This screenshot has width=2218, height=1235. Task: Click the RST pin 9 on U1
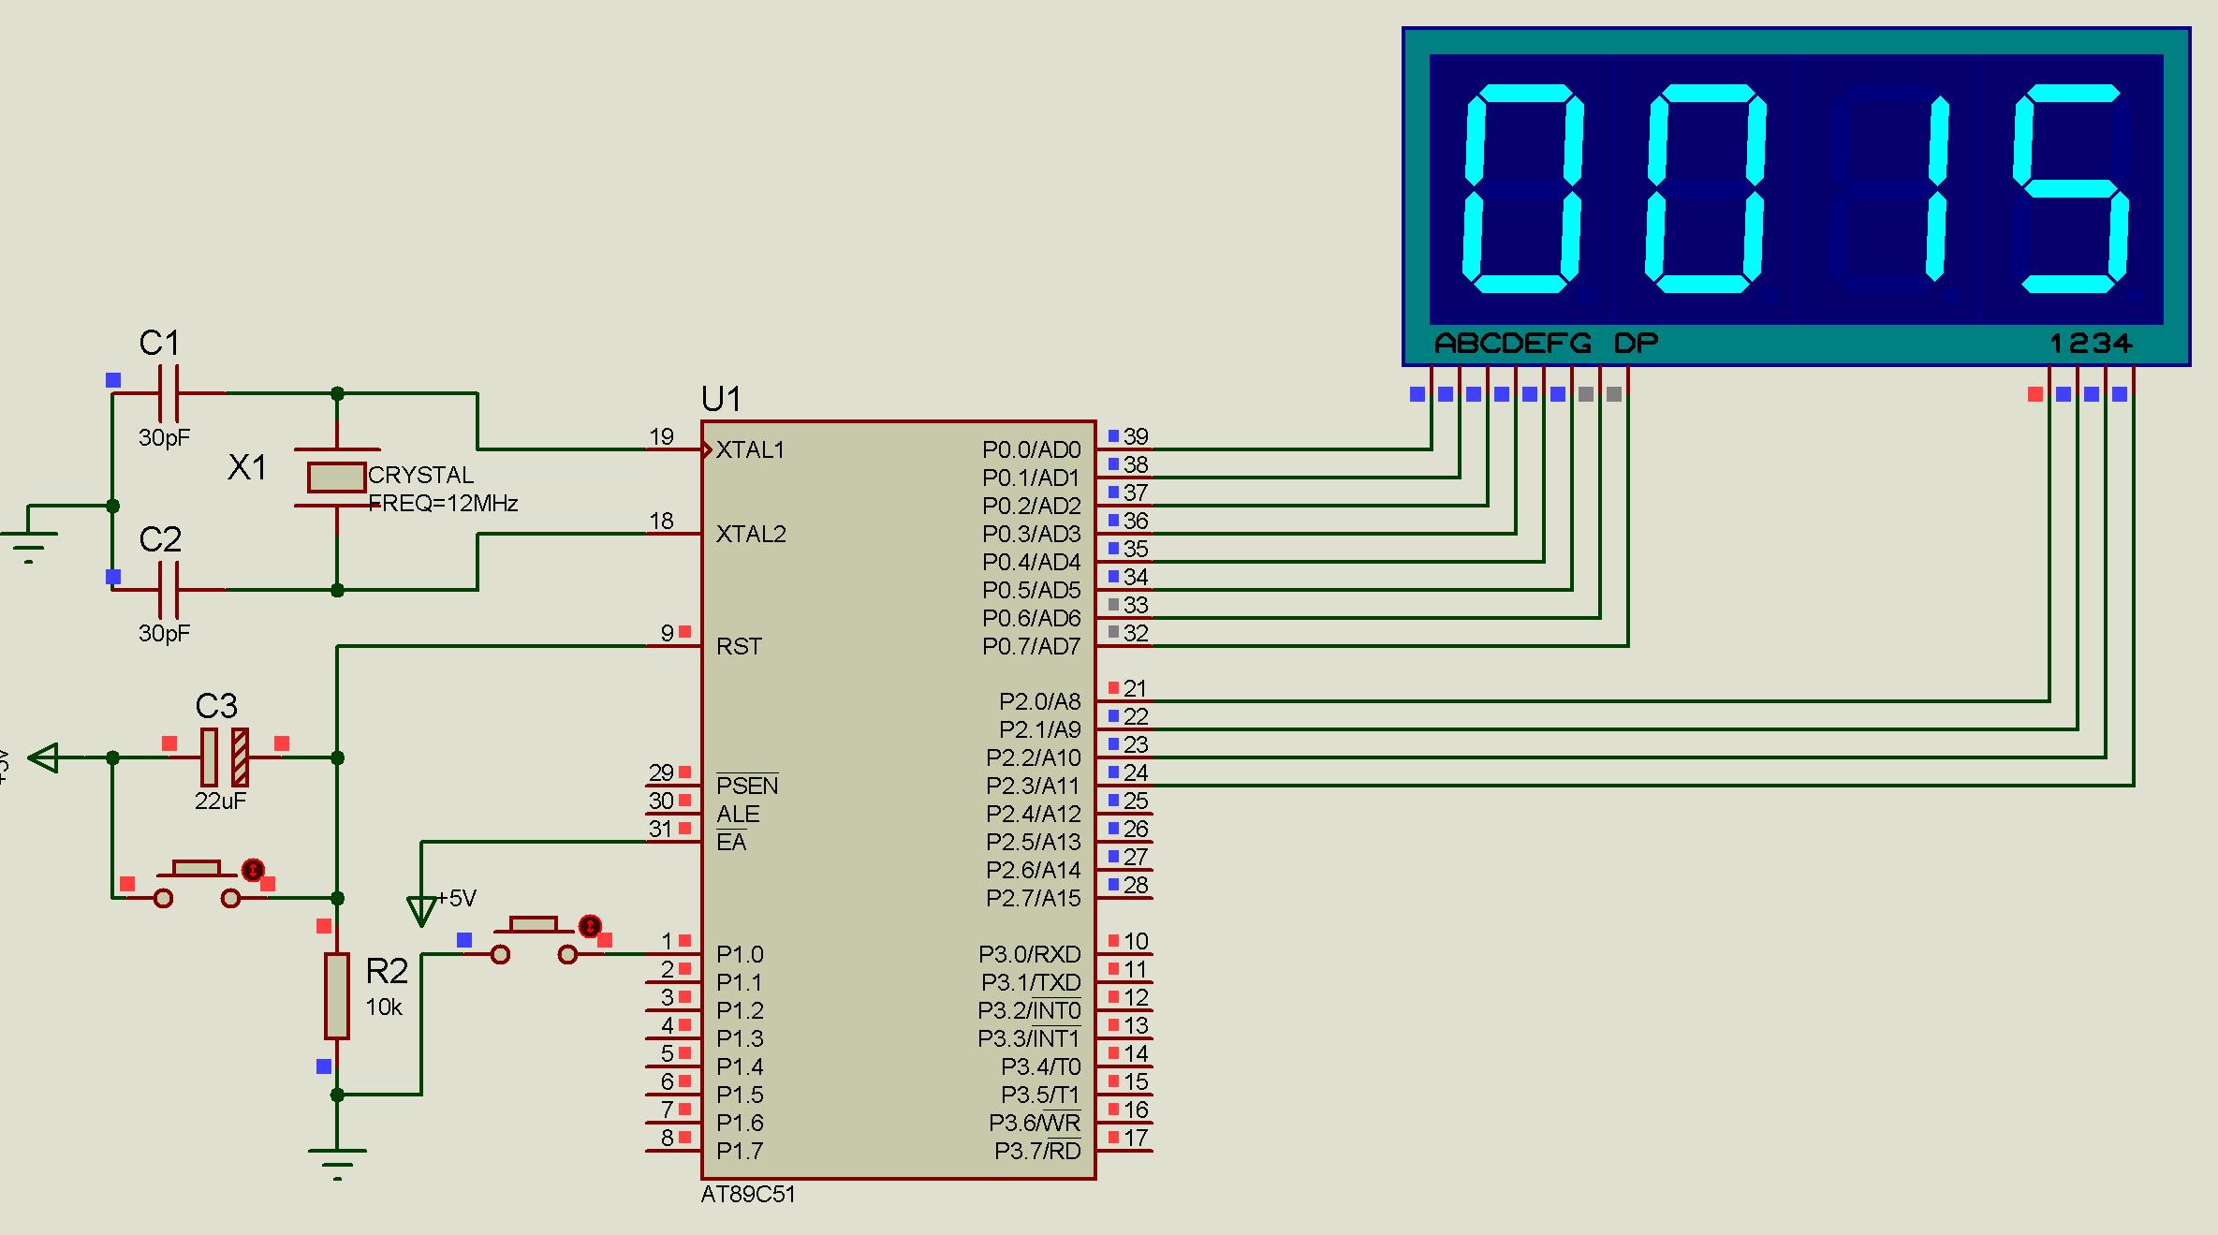click(674, 645)
